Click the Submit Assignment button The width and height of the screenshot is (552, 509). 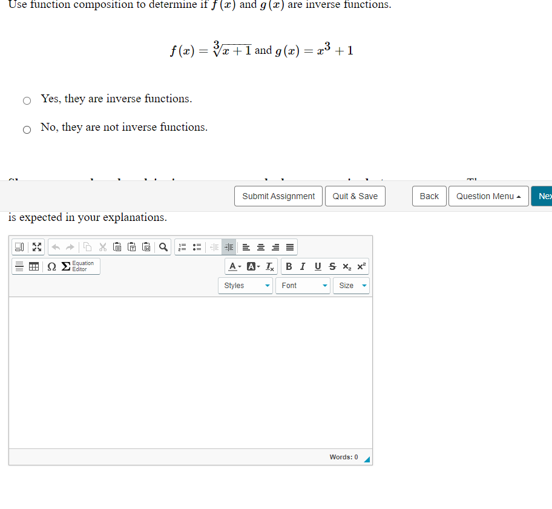coord(278,196)
